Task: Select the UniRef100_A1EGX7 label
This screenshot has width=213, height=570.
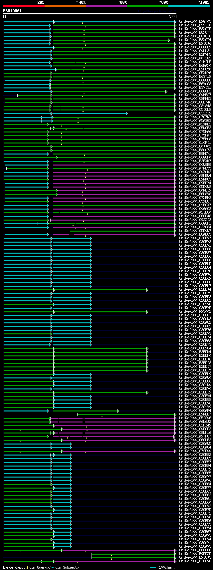Action: [x=195, y=205]
